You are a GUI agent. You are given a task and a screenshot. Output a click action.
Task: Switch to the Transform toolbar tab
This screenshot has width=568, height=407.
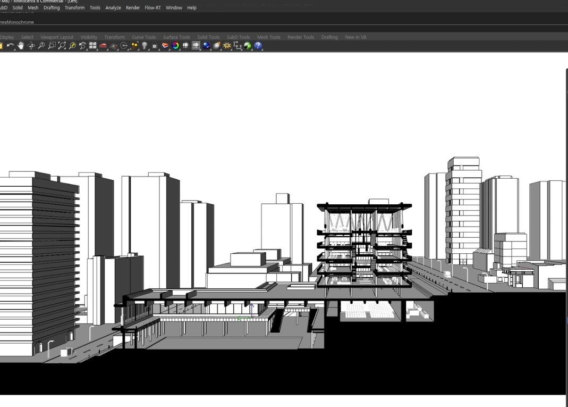coord(114,37)
